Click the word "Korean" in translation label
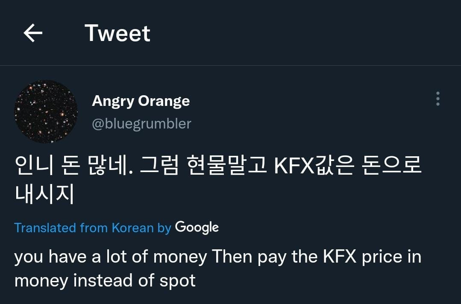The width and height of the screenshot is (461, 304). coord(132,228)
